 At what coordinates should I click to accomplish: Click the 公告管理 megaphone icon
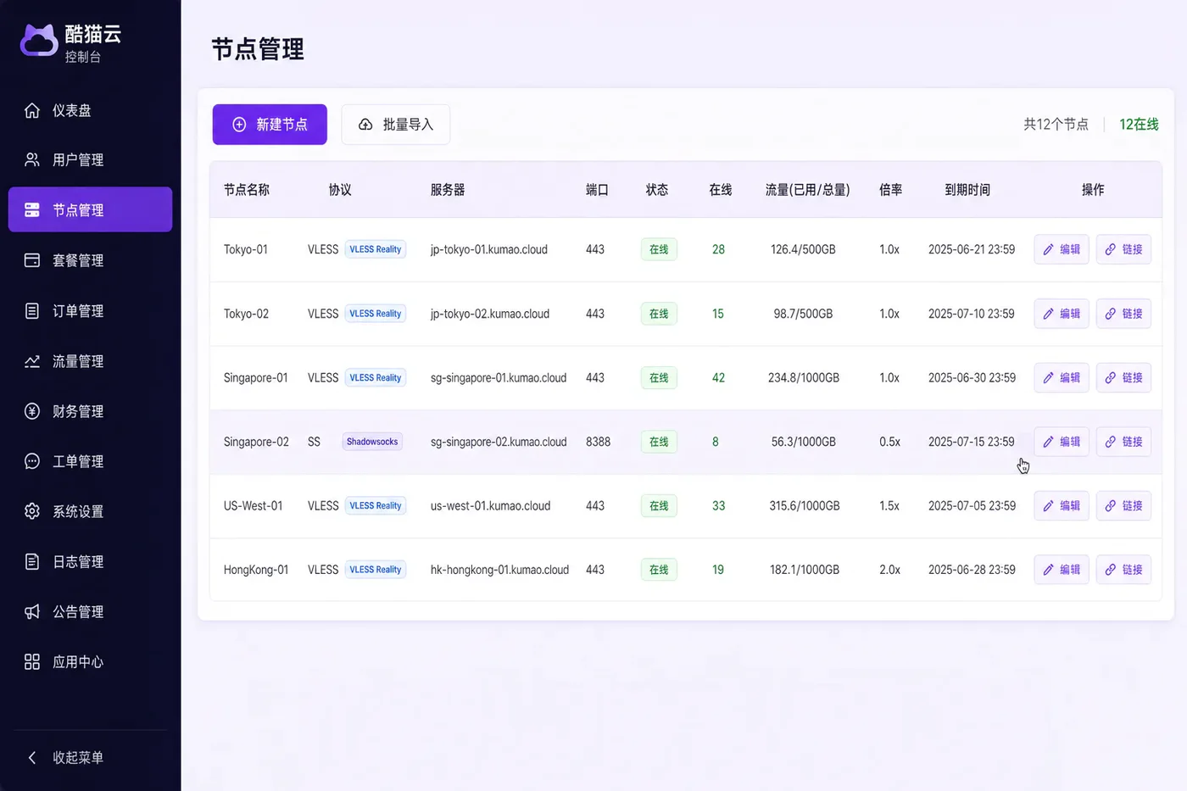pyautogui.click(x=32, y=611)
